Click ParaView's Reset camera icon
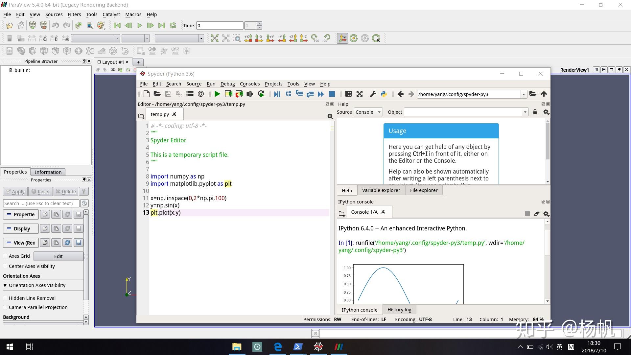 (x=214, y=38)
